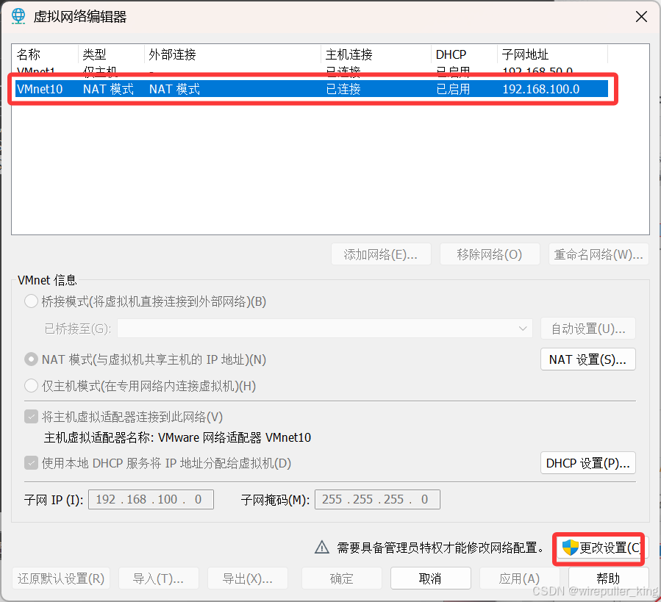Click 移除网络(O) button
This screenshot has height=602, width=661.
[490, 254]
